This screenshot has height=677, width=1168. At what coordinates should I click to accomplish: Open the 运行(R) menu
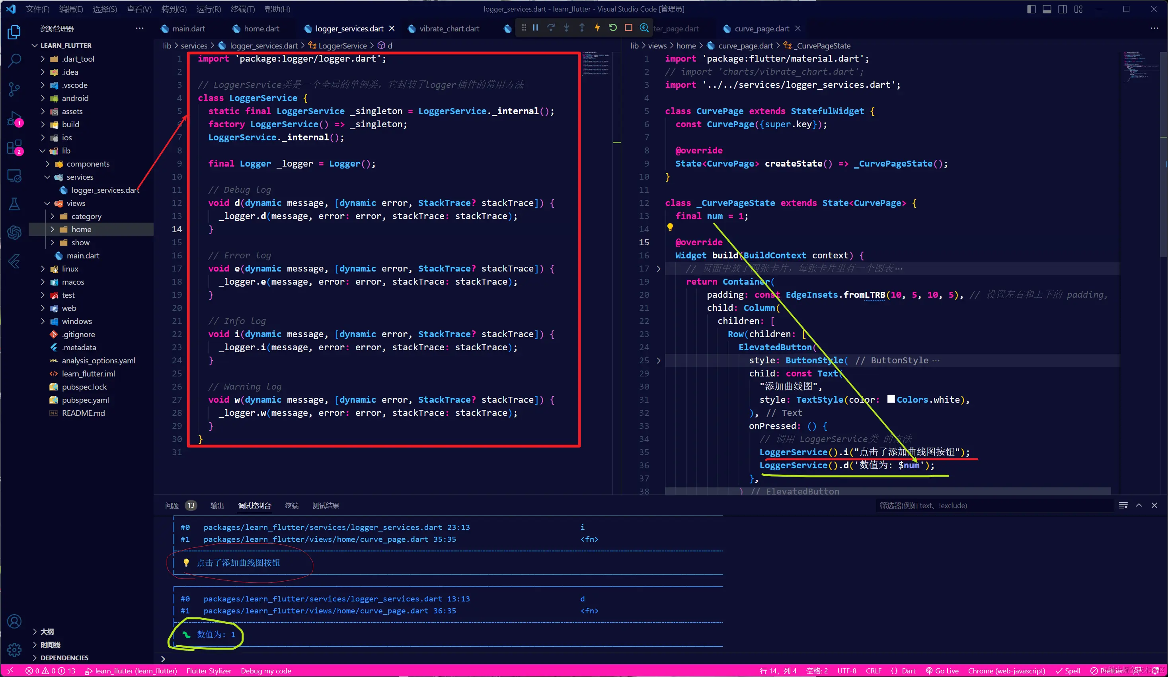(x=209, y=9)
